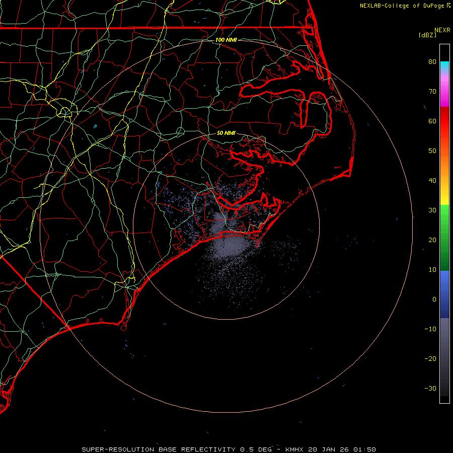Image resolution: width=453 pixels, height=453 pixels.
Task: Click the 40 value on dBZ scale
Action: (432, 181)
